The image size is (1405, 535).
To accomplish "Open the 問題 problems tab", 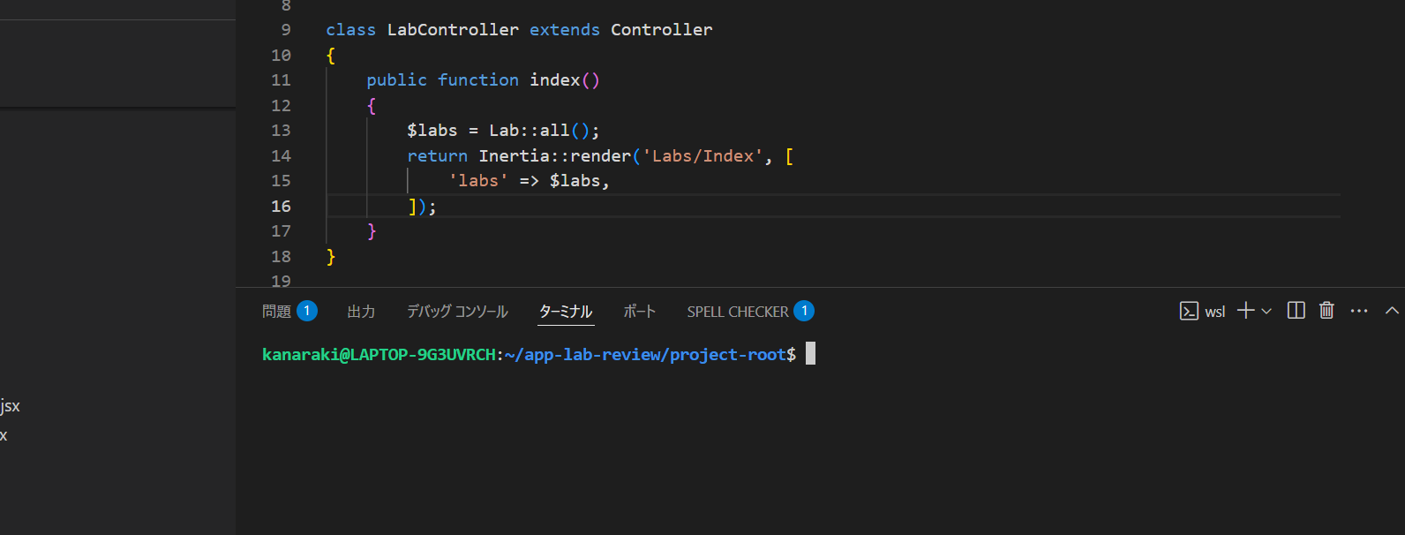I will [x=276, y=312].
